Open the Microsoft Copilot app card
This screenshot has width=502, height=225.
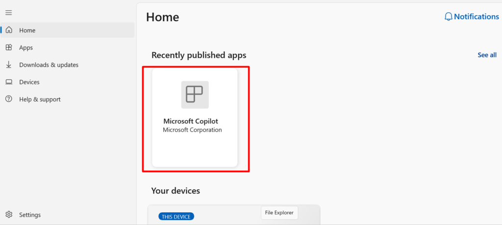click(195, 117)
